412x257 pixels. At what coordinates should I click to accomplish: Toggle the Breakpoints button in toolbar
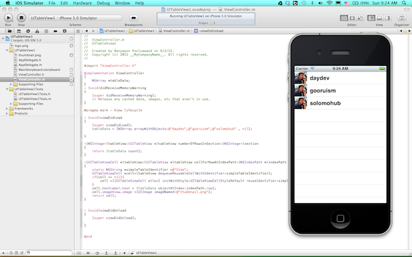coord(134,18)
